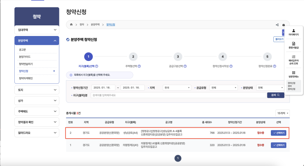Viewport: 304px width, 166px height.
Task: Collapse the 분양주택 sidebar menu
Action: (37, 40)
